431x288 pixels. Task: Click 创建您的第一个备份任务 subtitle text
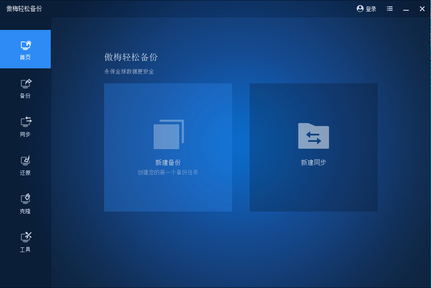[x=168, y=172]
